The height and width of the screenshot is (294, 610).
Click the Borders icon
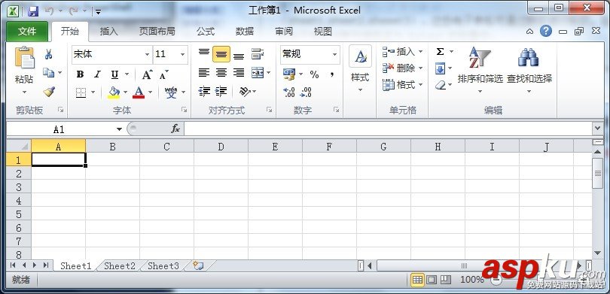[81, 92]
